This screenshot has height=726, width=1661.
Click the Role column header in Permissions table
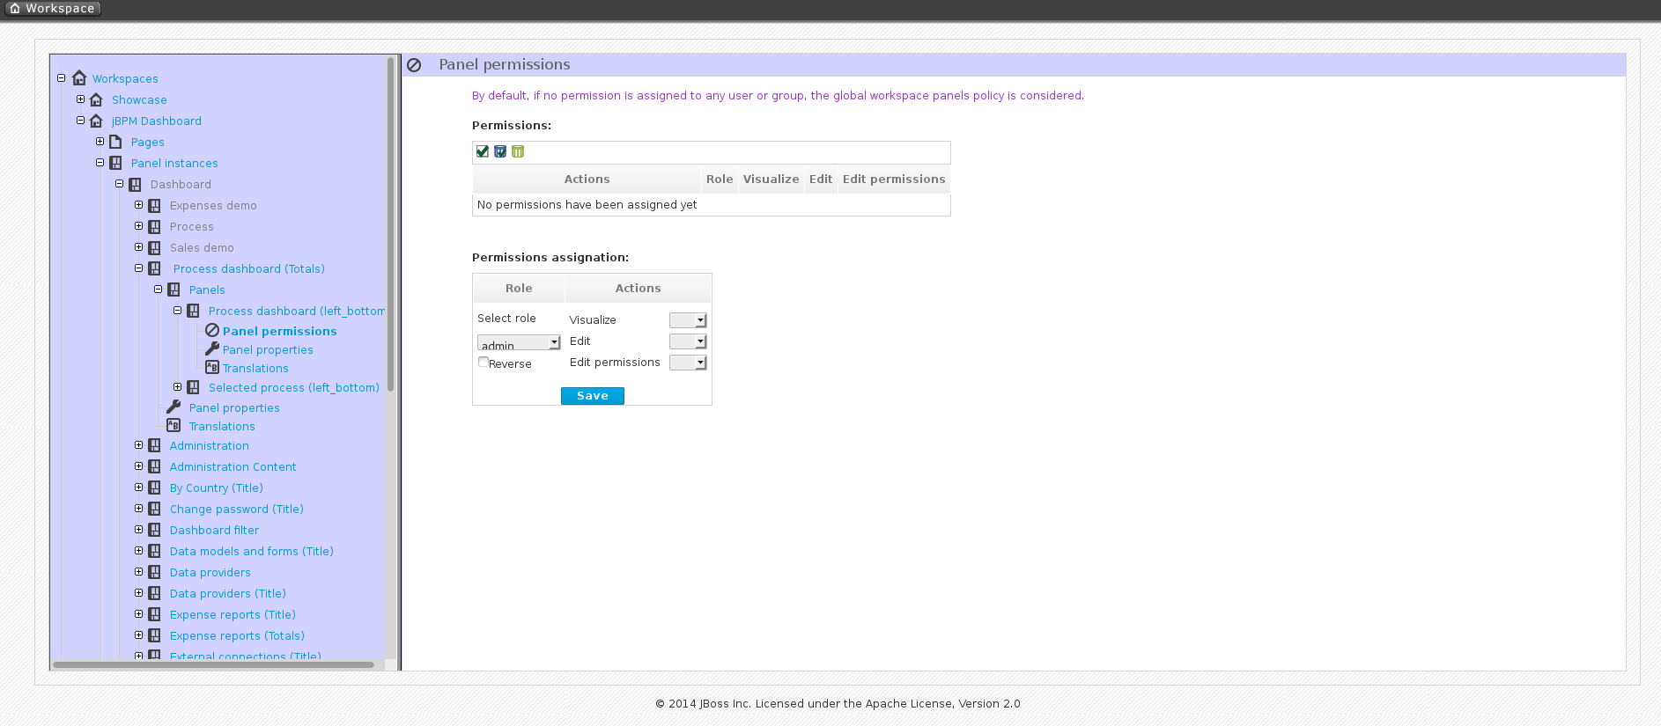(720, 179)
